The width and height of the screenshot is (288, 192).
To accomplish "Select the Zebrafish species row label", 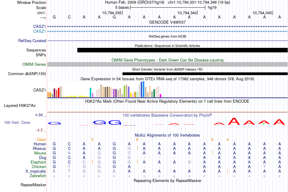I will tap(38, 176).
